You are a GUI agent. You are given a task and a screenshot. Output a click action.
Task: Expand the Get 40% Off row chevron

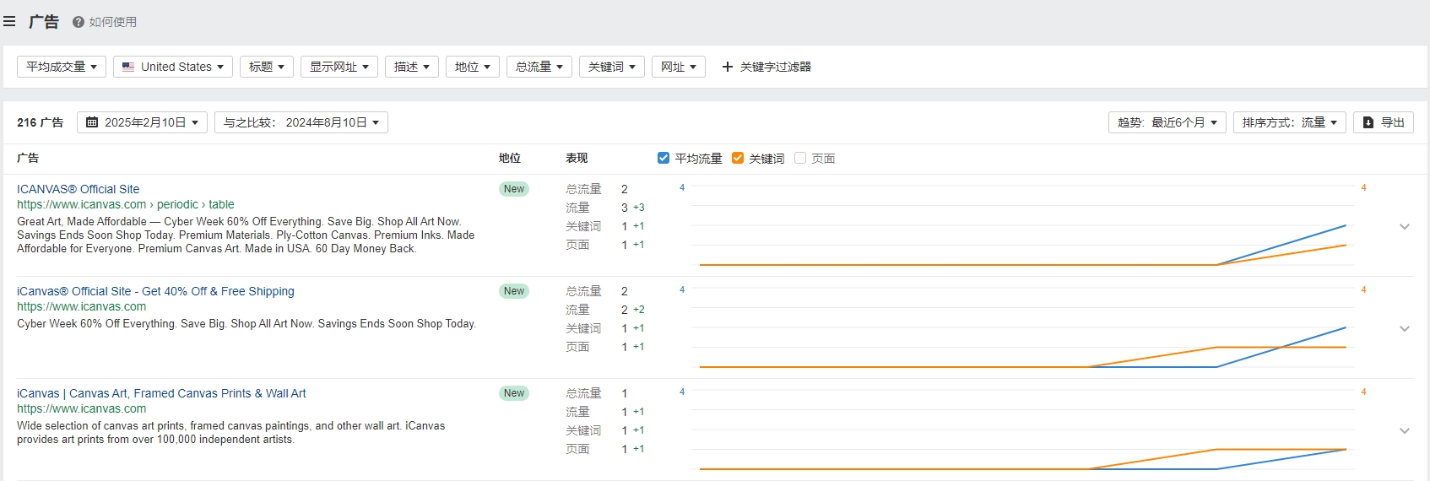click(x=1405, y=328)
